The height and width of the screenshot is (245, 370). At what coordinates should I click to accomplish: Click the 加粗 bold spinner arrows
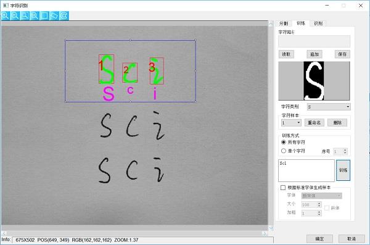click(x=319, y=214)
